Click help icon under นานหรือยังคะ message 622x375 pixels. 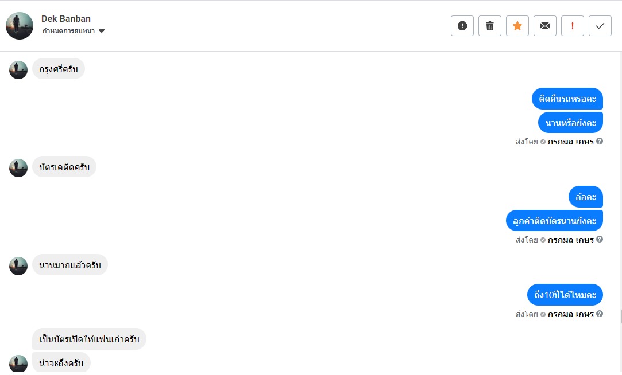pos(600,141)
